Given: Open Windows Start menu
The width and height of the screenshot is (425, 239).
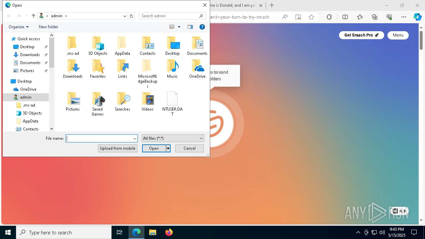Looking at the screenshot, I should pyautogui.click(x=8, y=232).
